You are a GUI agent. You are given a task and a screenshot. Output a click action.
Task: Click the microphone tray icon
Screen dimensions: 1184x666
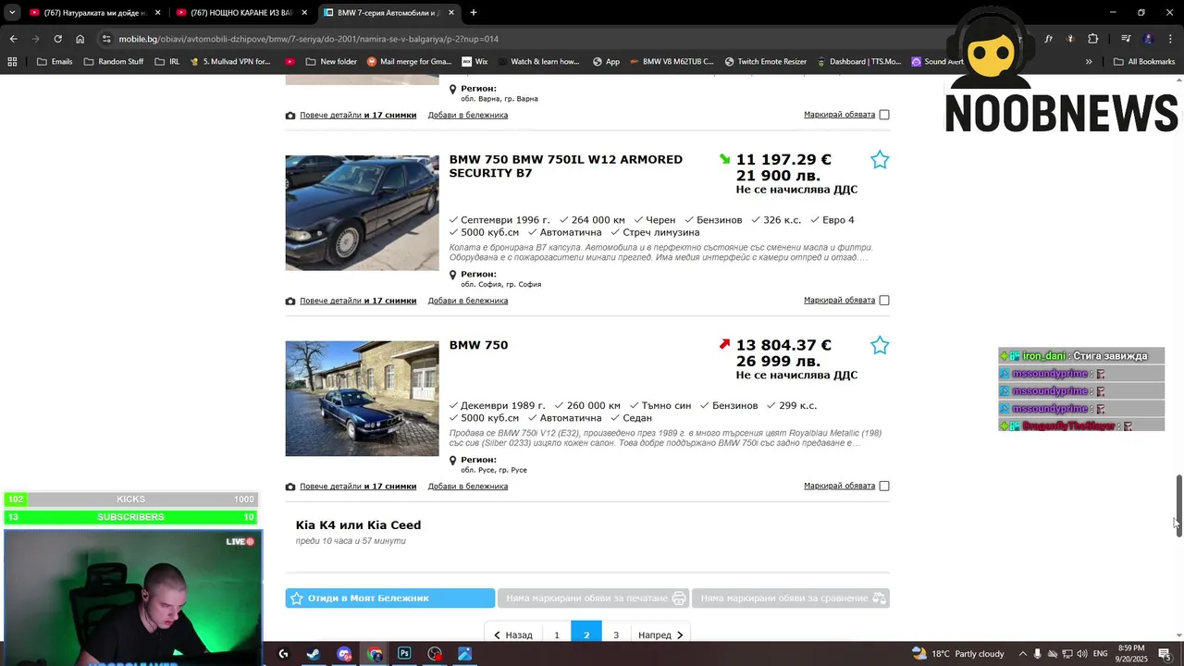(1037, 654)
